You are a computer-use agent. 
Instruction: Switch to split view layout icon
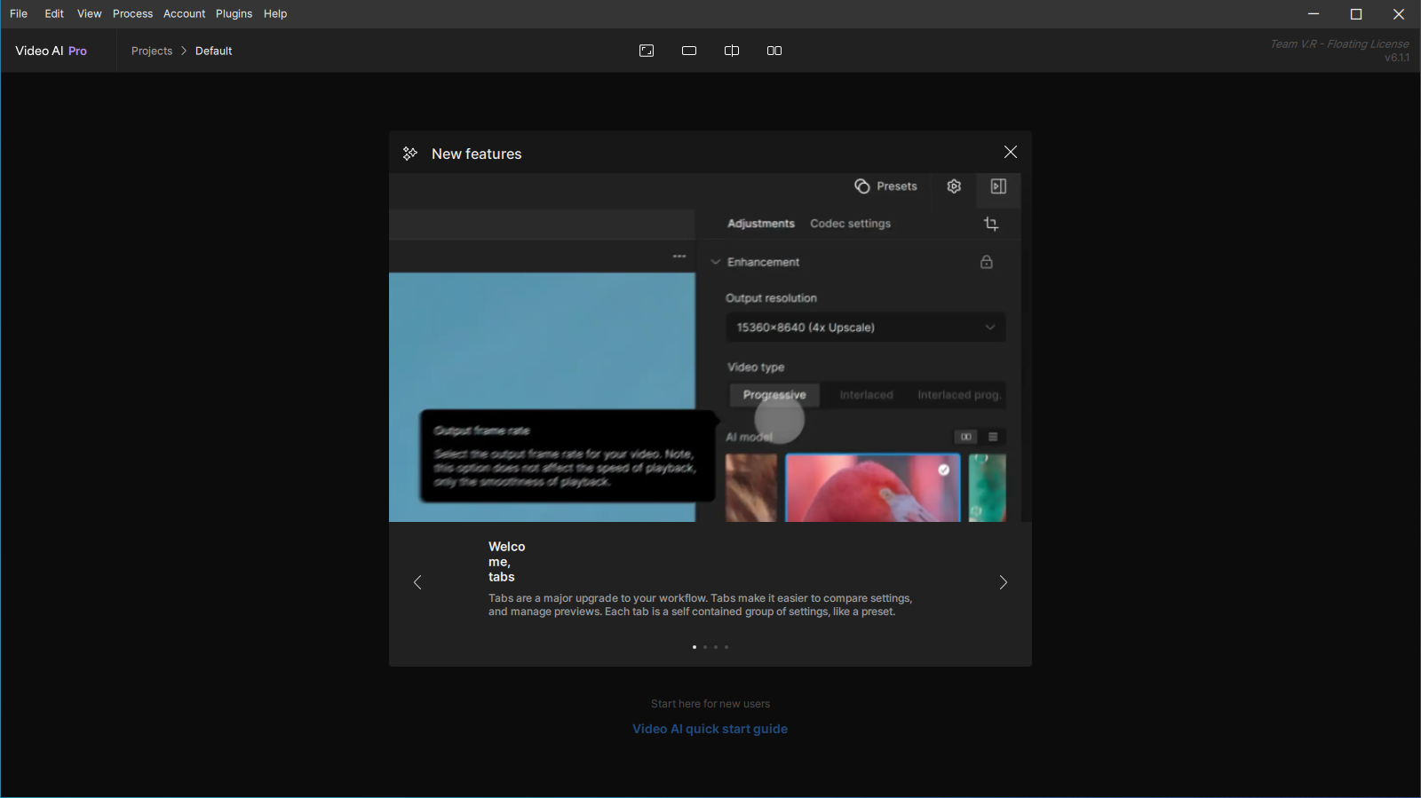732,51
